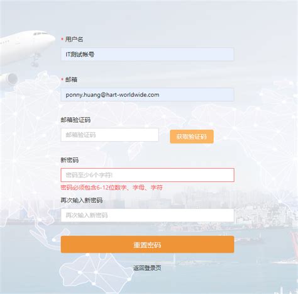
Task: Click the 邮箱验证码 verification code input box
Action: tap(109, 135)
